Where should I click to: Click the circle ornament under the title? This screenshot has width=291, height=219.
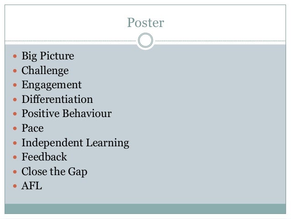[x=145, y=40]
